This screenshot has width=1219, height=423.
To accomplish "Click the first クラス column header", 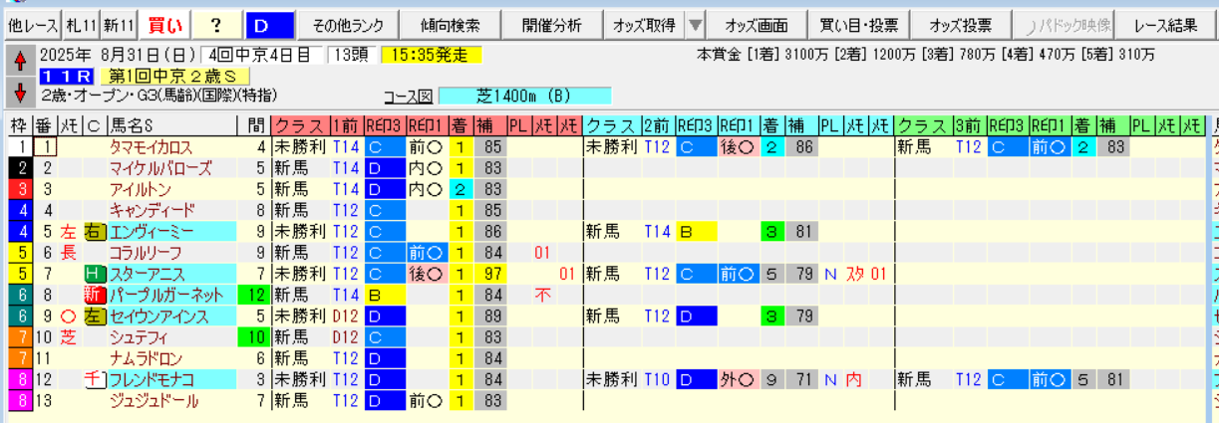I will (x=300, y=125).
